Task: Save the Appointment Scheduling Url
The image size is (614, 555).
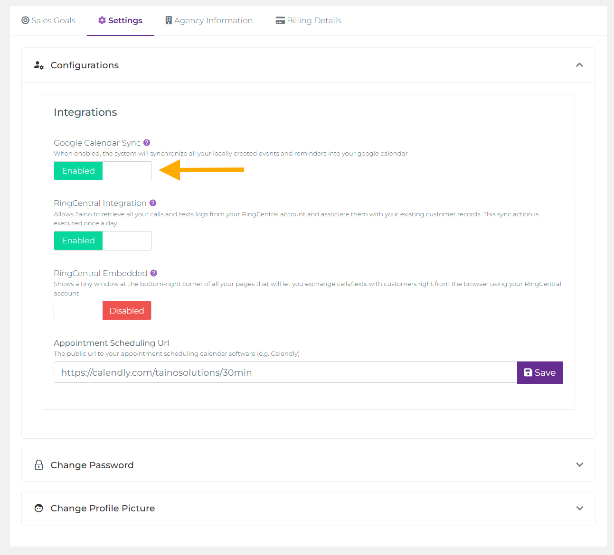Action: (540, 372)
